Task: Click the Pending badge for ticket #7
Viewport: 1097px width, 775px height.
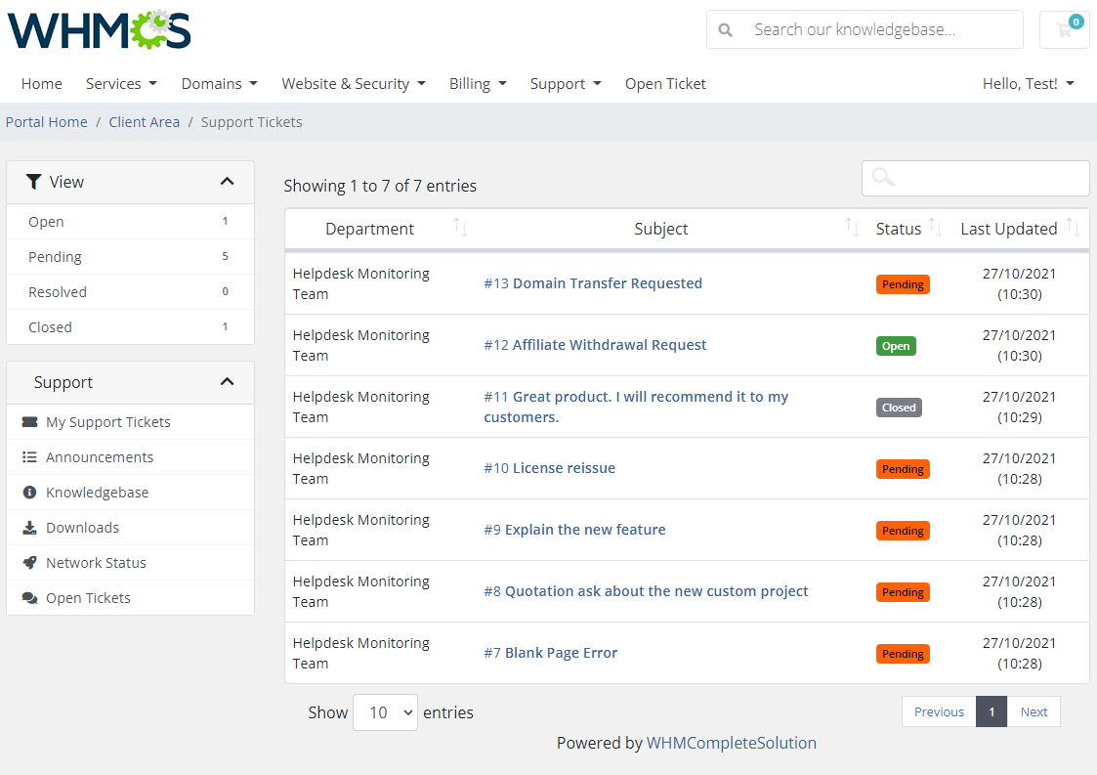Action: pyautogui.click(x=903, y=654)
